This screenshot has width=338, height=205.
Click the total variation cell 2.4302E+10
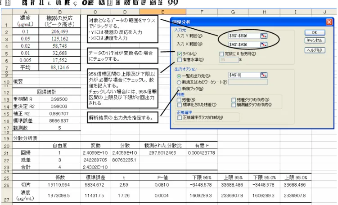tap(95, 167)
